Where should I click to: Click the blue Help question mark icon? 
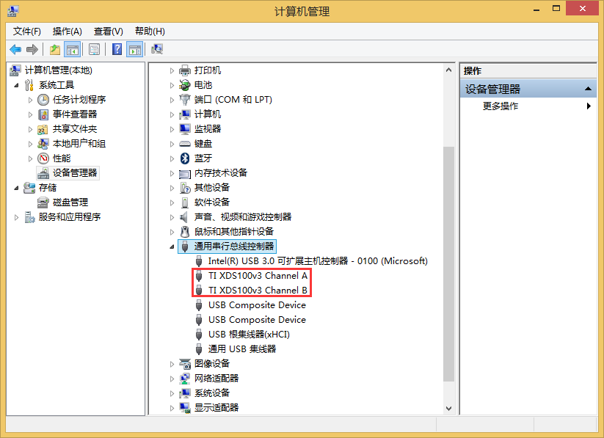(x=117, y=49)
